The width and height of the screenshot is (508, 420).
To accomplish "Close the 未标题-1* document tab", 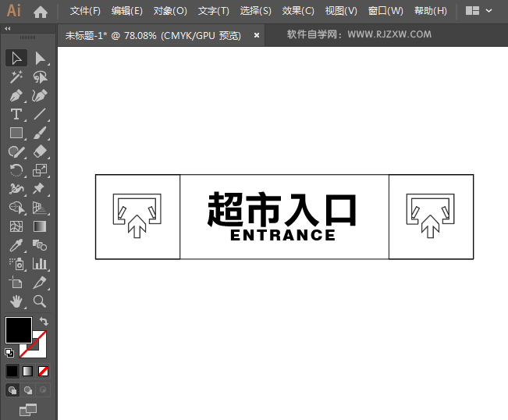I will 257,35.
